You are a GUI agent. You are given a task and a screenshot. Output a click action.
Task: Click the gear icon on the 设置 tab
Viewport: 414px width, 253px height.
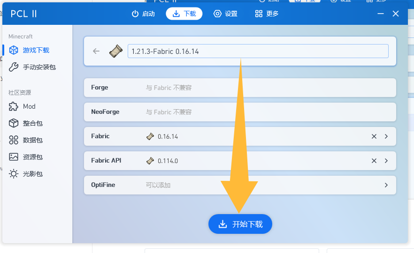click(x=217, y=14)
